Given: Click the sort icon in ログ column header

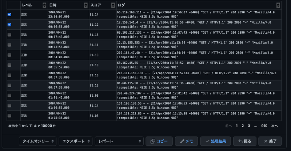Looking at the screenshot, I should pos(278,5).
